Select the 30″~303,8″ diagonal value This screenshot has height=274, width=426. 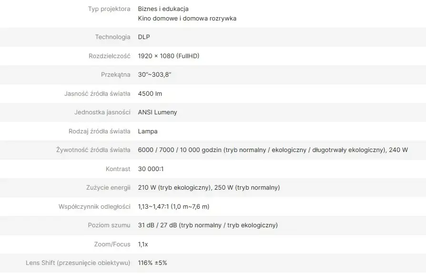click(154, 75)
